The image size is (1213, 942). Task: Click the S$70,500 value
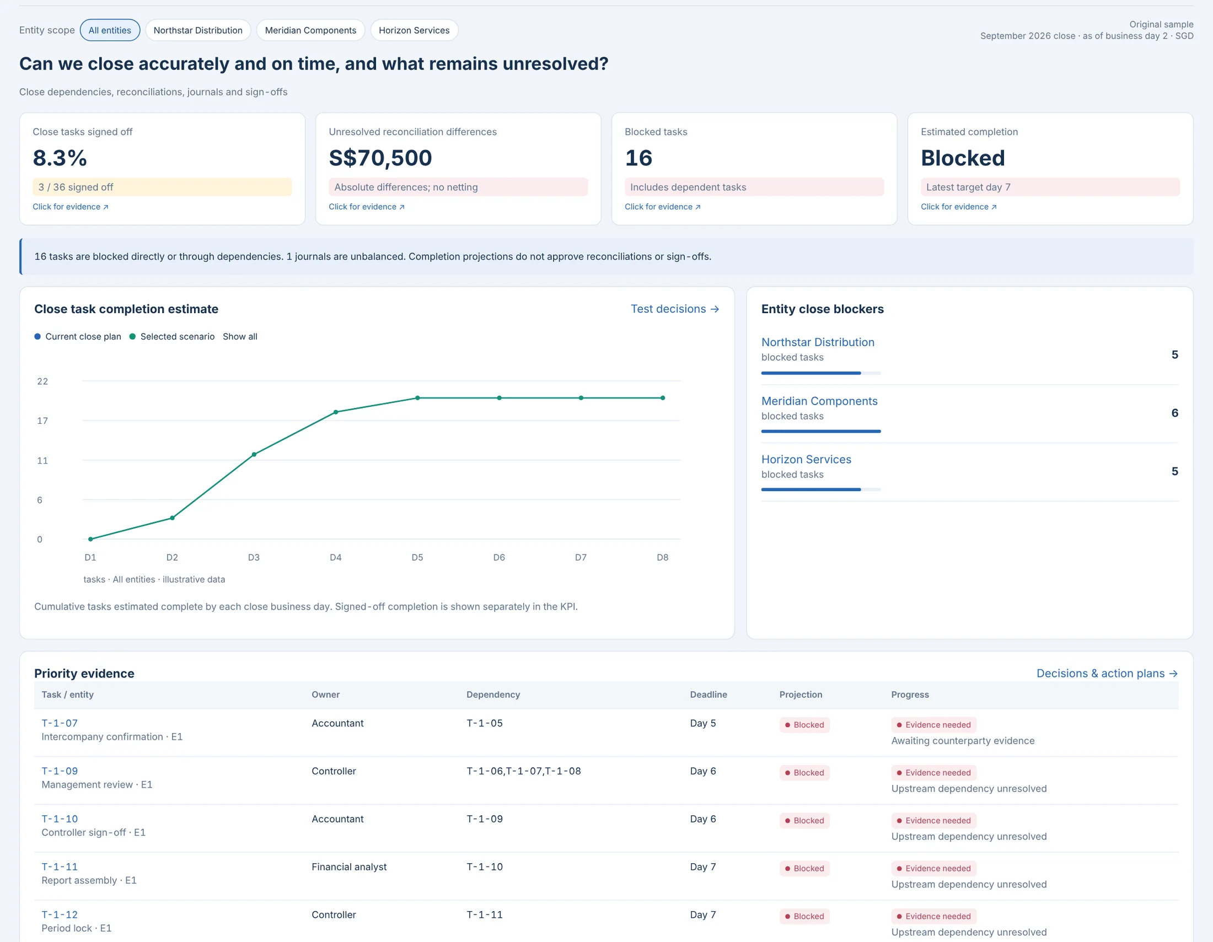(380, 158)
